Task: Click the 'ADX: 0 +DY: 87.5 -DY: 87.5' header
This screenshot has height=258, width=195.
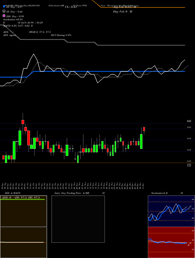Action: [x=20, y=198]
